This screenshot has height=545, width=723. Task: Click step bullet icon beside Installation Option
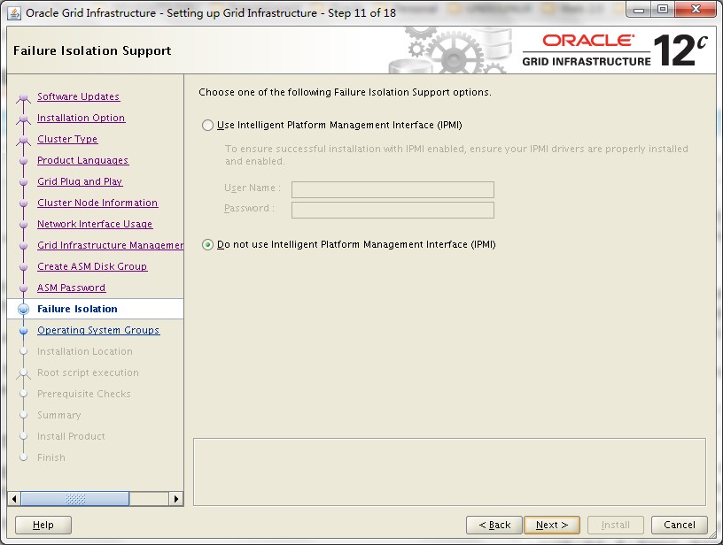point(24,119)
